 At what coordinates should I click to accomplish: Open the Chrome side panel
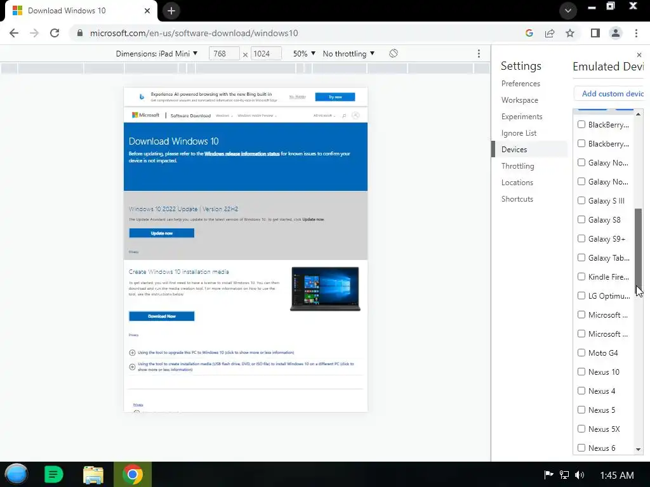pos(595,33)
